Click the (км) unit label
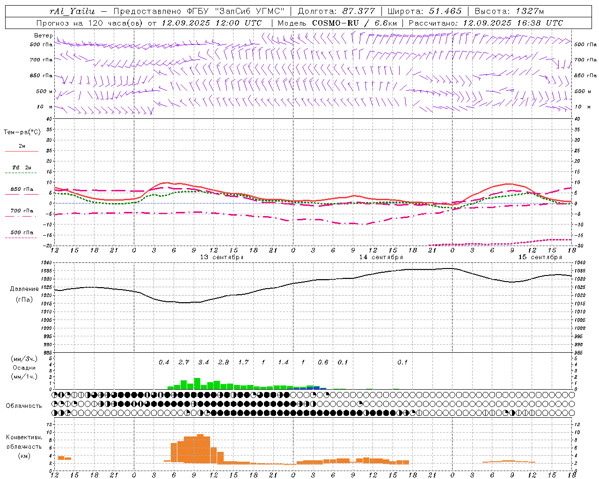599x479 pixels. coord(24,455)
